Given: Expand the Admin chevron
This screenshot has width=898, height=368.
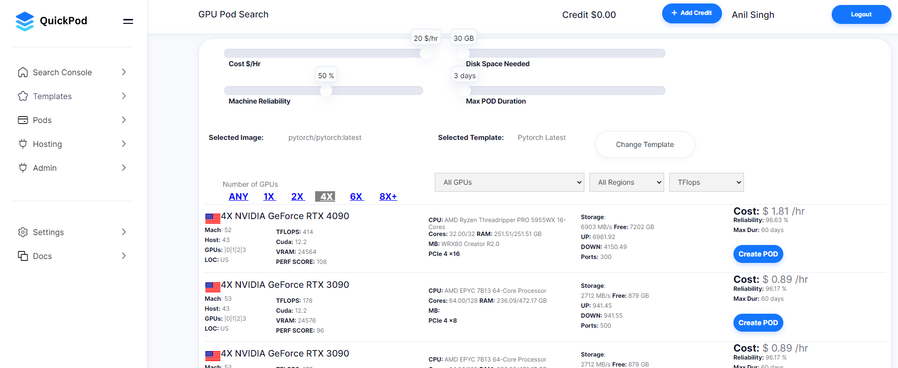Looking at the screenshot, I should (x=124, y=168).
